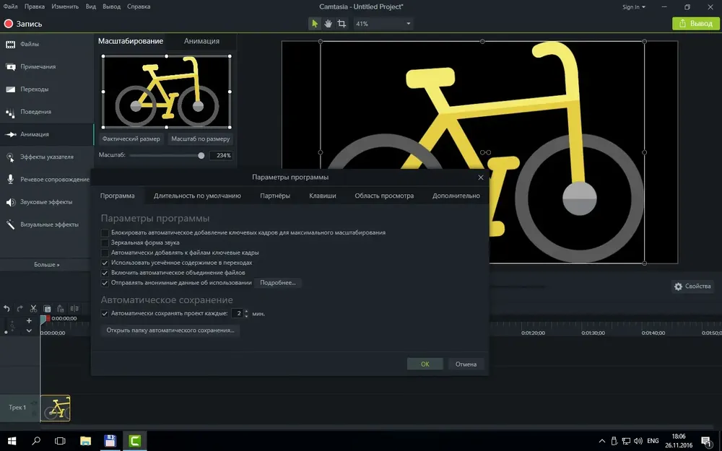Open the Эффекты указателя panel
722x451 pixels.
[46, 157]
